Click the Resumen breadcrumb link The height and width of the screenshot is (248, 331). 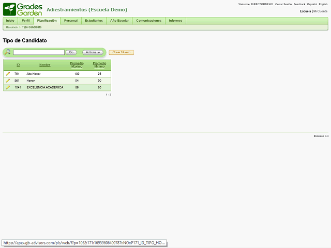pyautogui.click(x=11, y=27)
